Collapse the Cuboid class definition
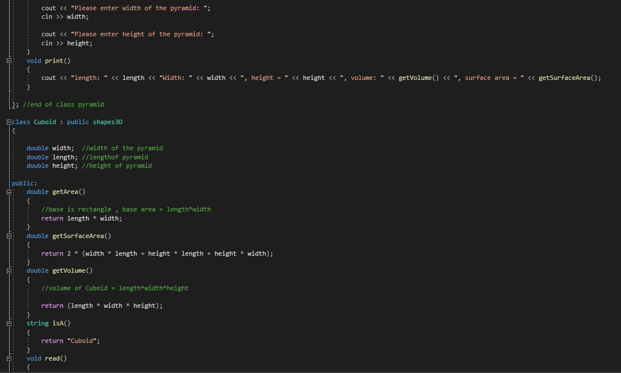This screenshot has width=621, height=373. tap(8, 121)
